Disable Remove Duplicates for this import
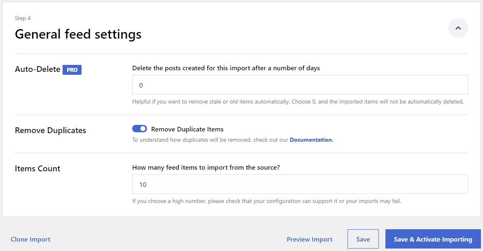 coord(139,129)
